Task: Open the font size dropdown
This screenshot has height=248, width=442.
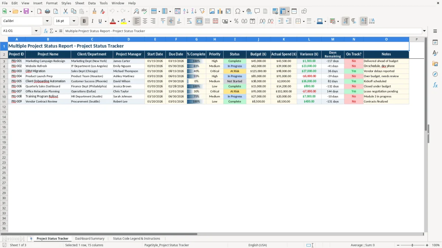Action: 74,21
